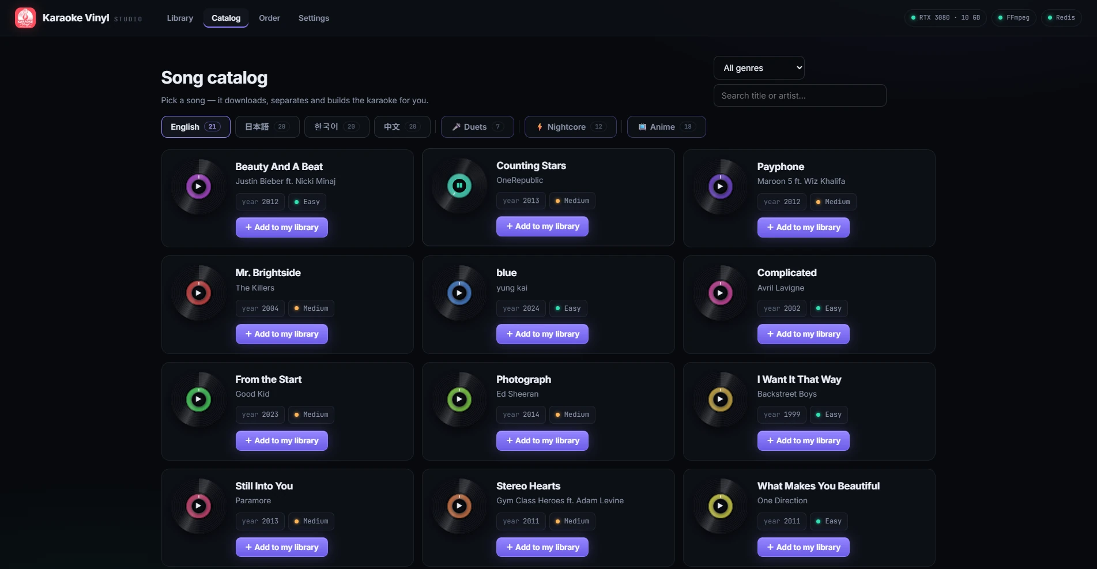Select the English language filter
This screenshot has width=1097, height=569.
pos(196,127)
